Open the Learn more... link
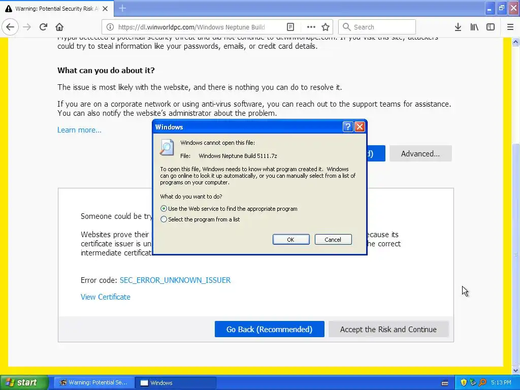520x390 pixels. point(79,129)
